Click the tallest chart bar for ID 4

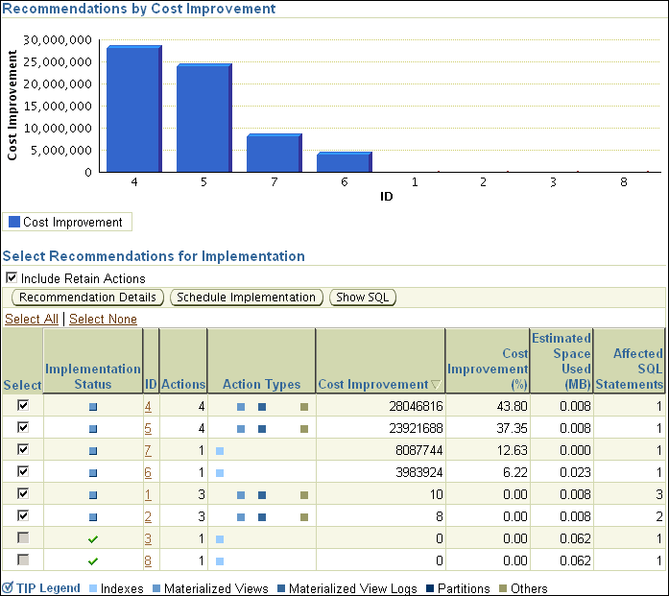tap(132, 108)
